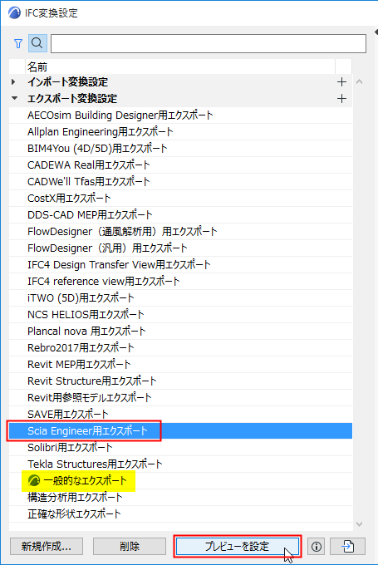Click the 削除 button
The image size is (378, 565).
130,546
